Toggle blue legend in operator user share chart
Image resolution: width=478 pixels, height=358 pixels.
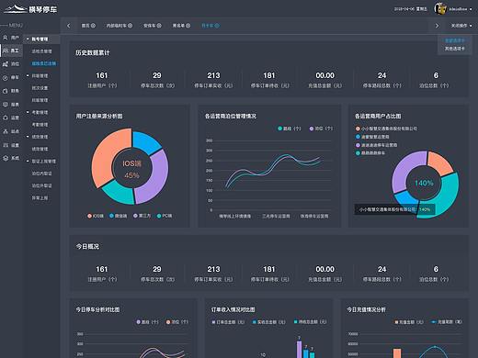pos(372,137)
